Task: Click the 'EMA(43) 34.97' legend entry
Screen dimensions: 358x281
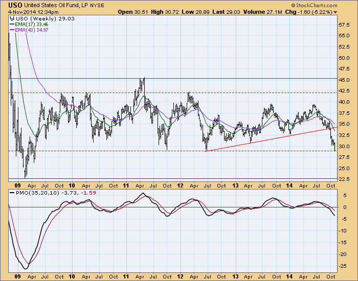Action: pos(32,30)
